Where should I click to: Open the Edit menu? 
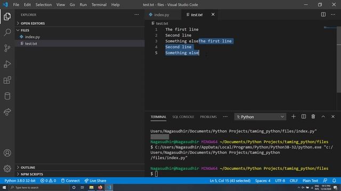coord(27,5)
